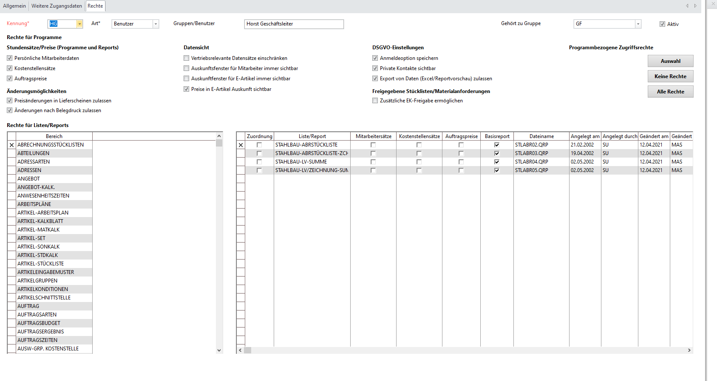Open the Gehört zu Gruppe dropdown
This screenshot has height=381, width=717.
638,24
